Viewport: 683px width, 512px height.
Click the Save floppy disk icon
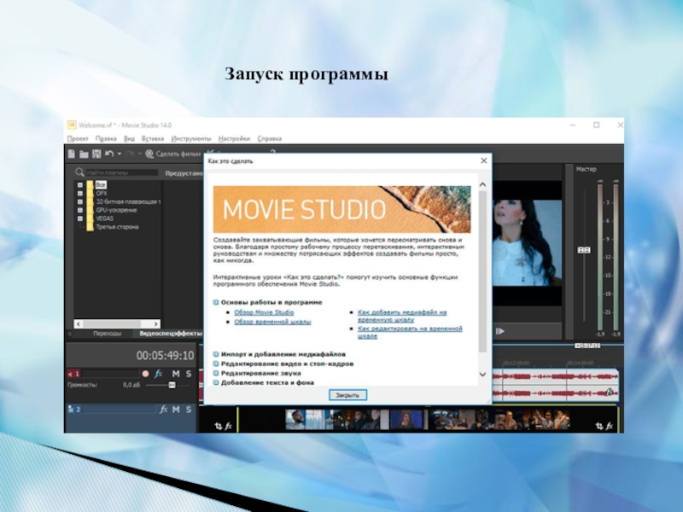(96, 154)
